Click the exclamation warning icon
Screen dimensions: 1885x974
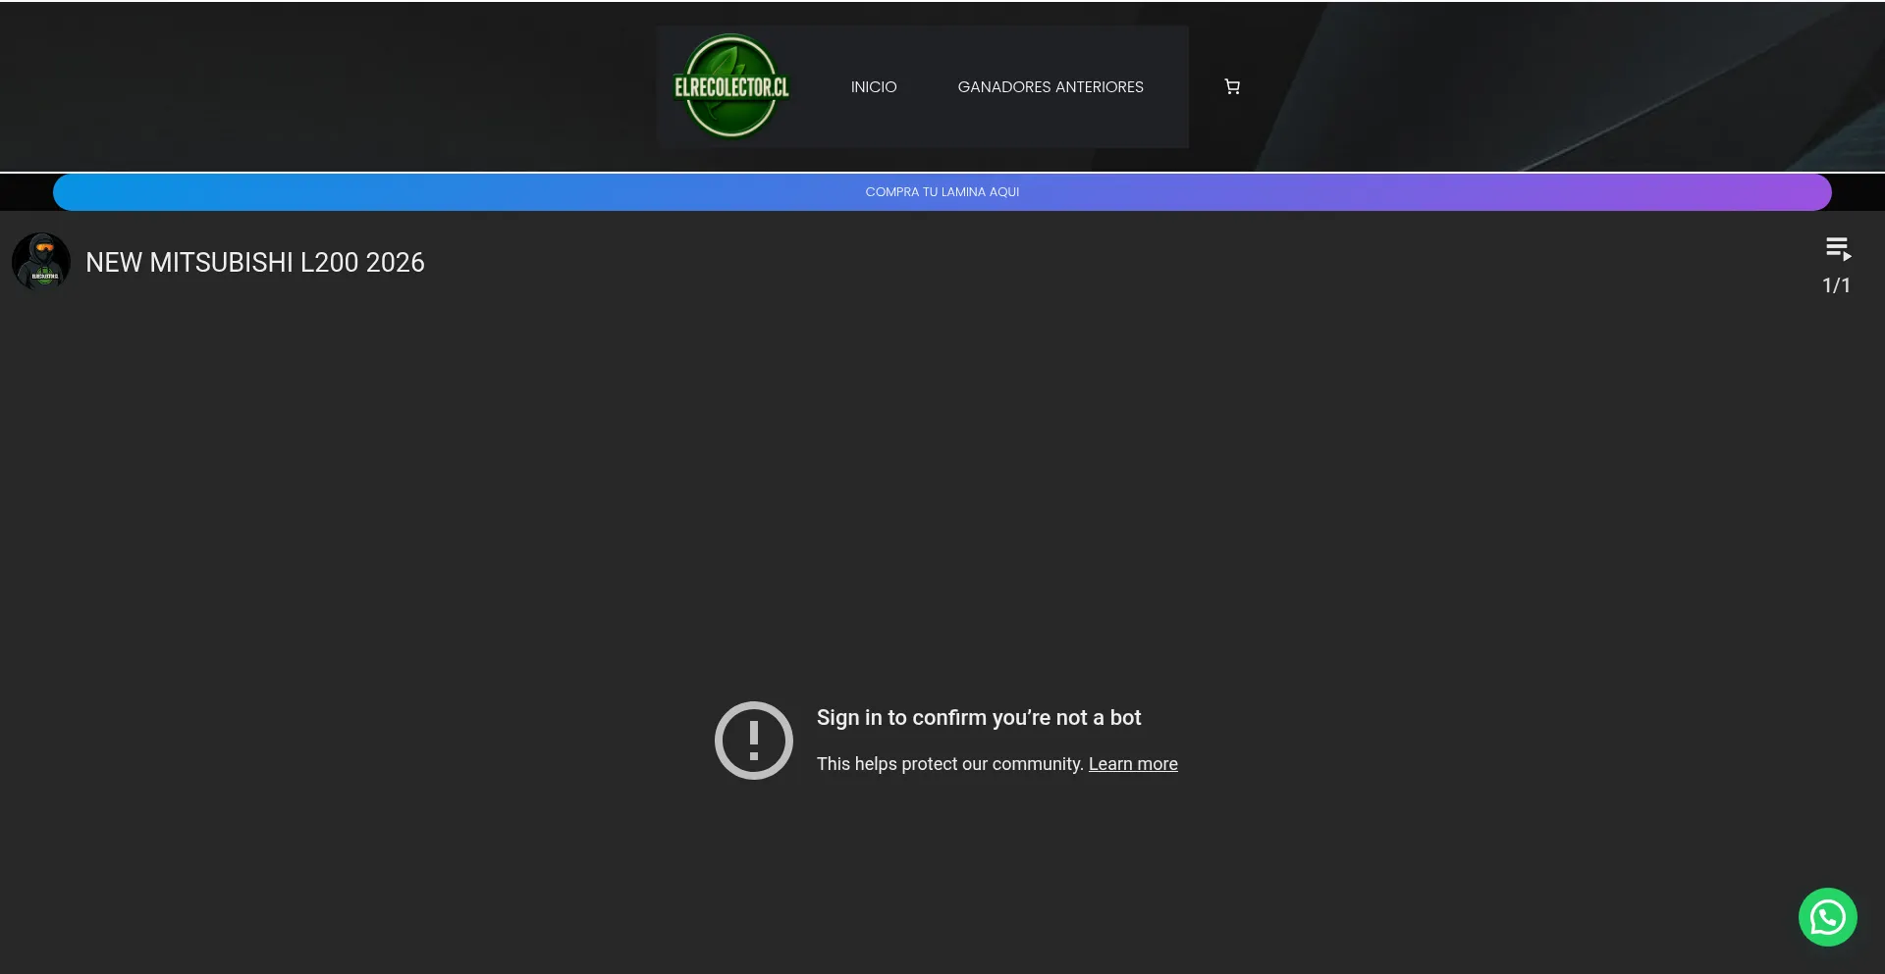(753, 741)
